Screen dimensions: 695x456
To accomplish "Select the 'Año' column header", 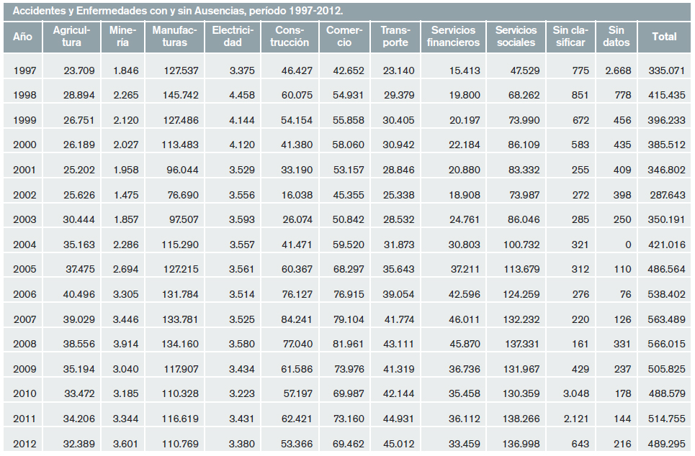I will [x=23, y=37].
